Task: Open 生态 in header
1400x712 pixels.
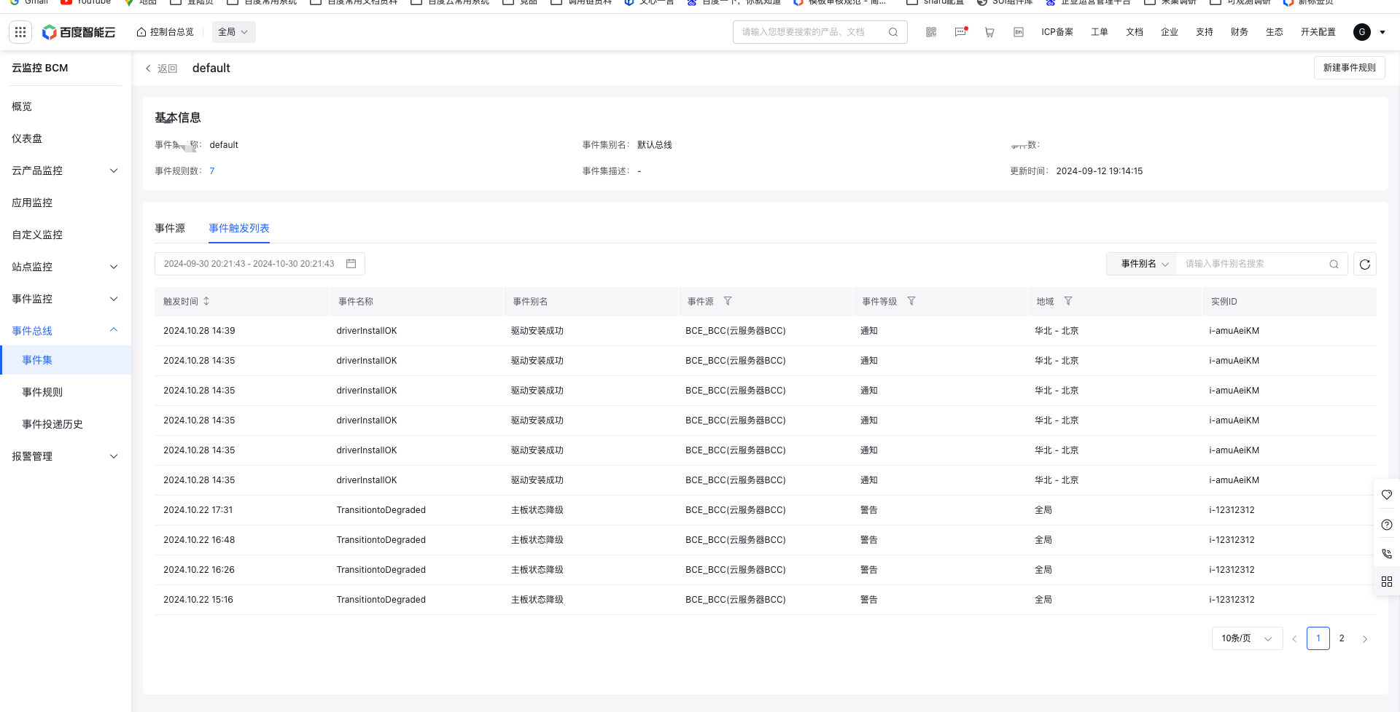Action: pyautogui.click(x=1275, y=32)
